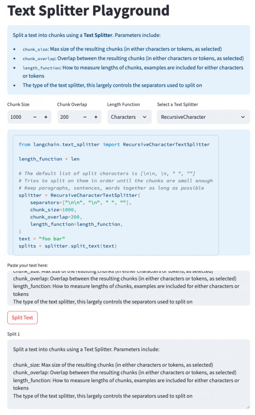
Task: Decrease Chunk Overlap with the minus button
Action: click(85, 117)
